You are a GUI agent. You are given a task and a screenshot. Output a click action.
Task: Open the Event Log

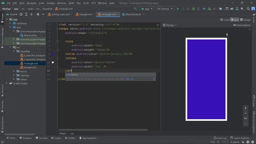click(220, 138)
